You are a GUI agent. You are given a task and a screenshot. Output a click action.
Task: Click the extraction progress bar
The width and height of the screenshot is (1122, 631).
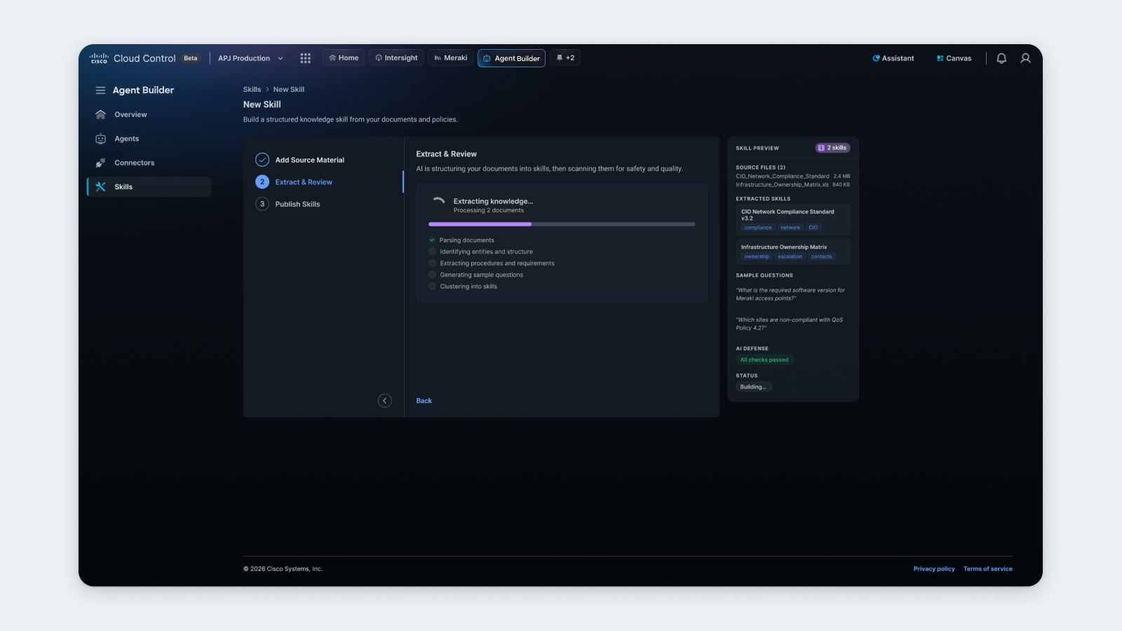(x=562, y=224)
